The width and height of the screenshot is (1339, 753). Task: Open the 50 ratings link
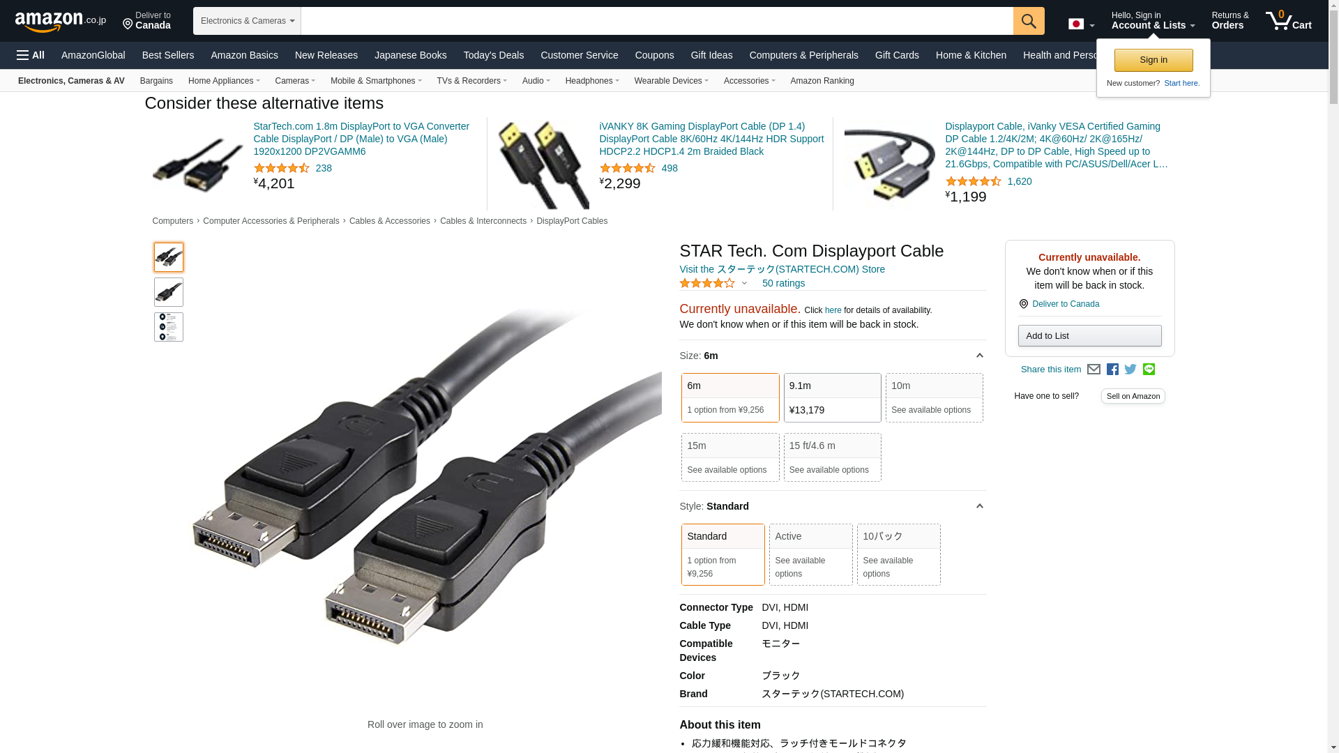click(x=782, y=283)
